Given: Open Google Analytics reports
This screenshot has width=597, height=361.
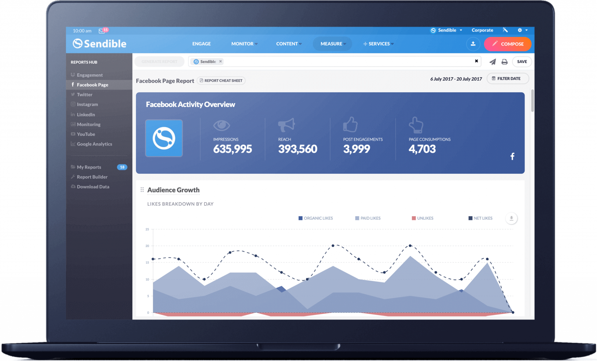Looking at the screenshot, I should point(94,144).
